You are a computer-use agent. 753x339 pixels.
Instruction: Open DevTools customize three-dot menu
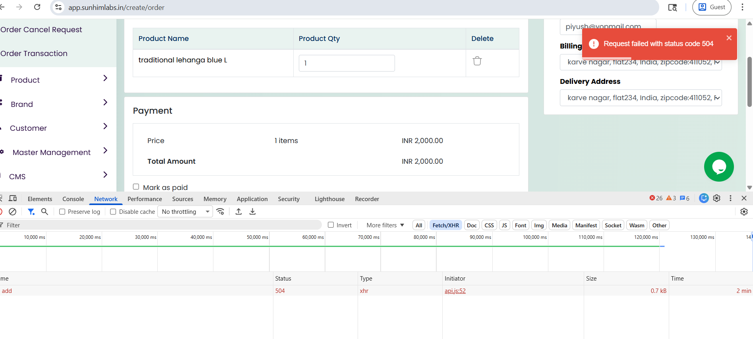(730, 198)
